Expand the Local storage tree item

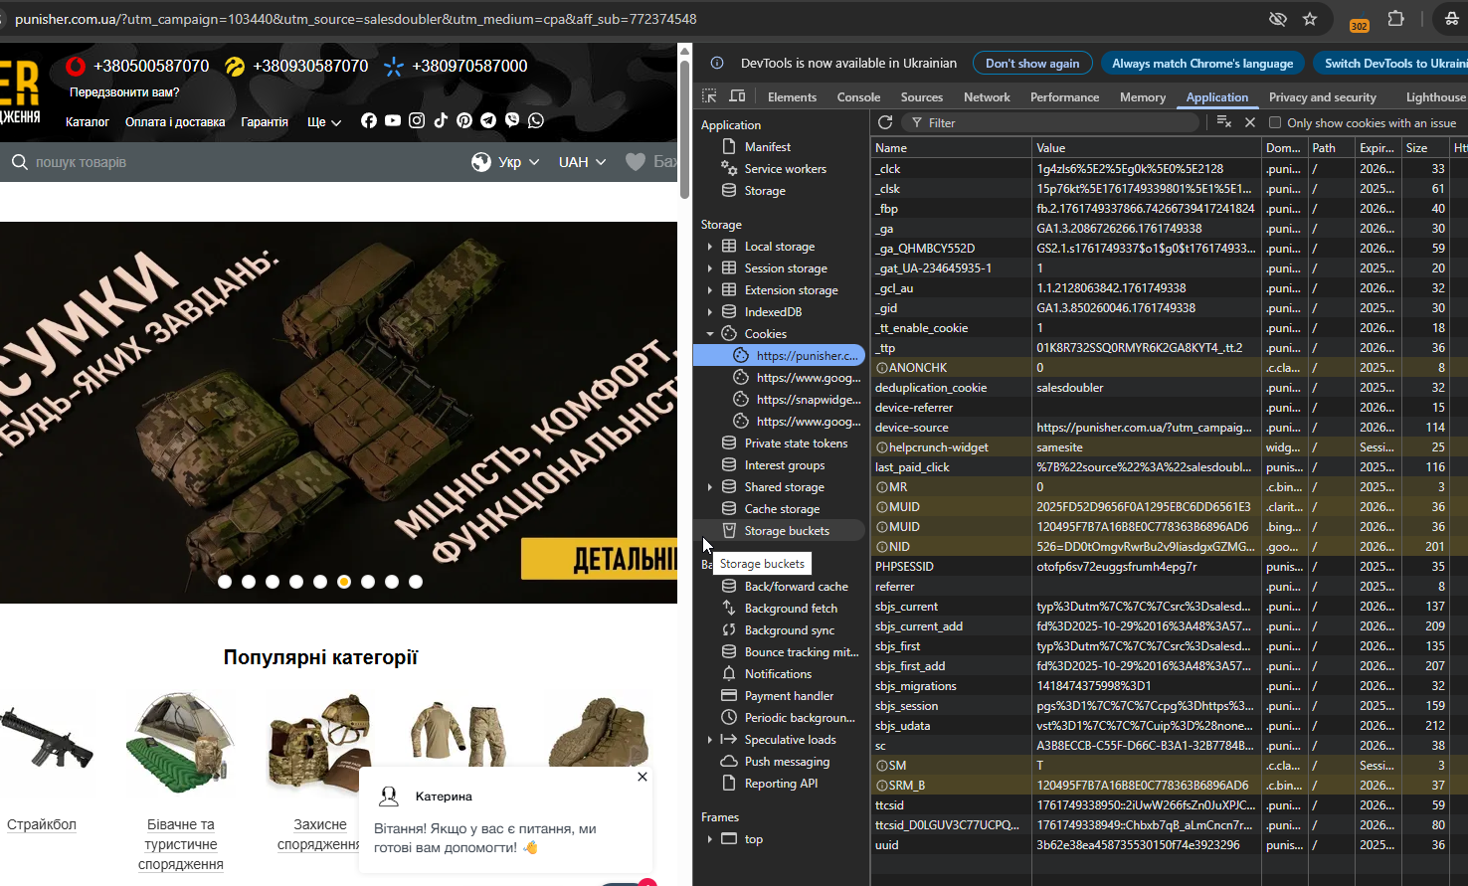(710, 247)
